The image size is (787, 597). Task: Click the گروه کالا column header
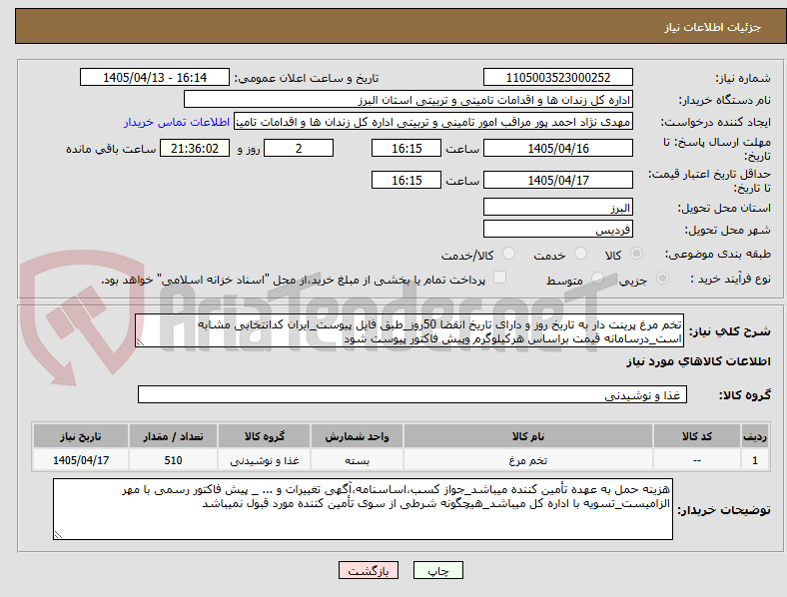[x=264, y=436]
